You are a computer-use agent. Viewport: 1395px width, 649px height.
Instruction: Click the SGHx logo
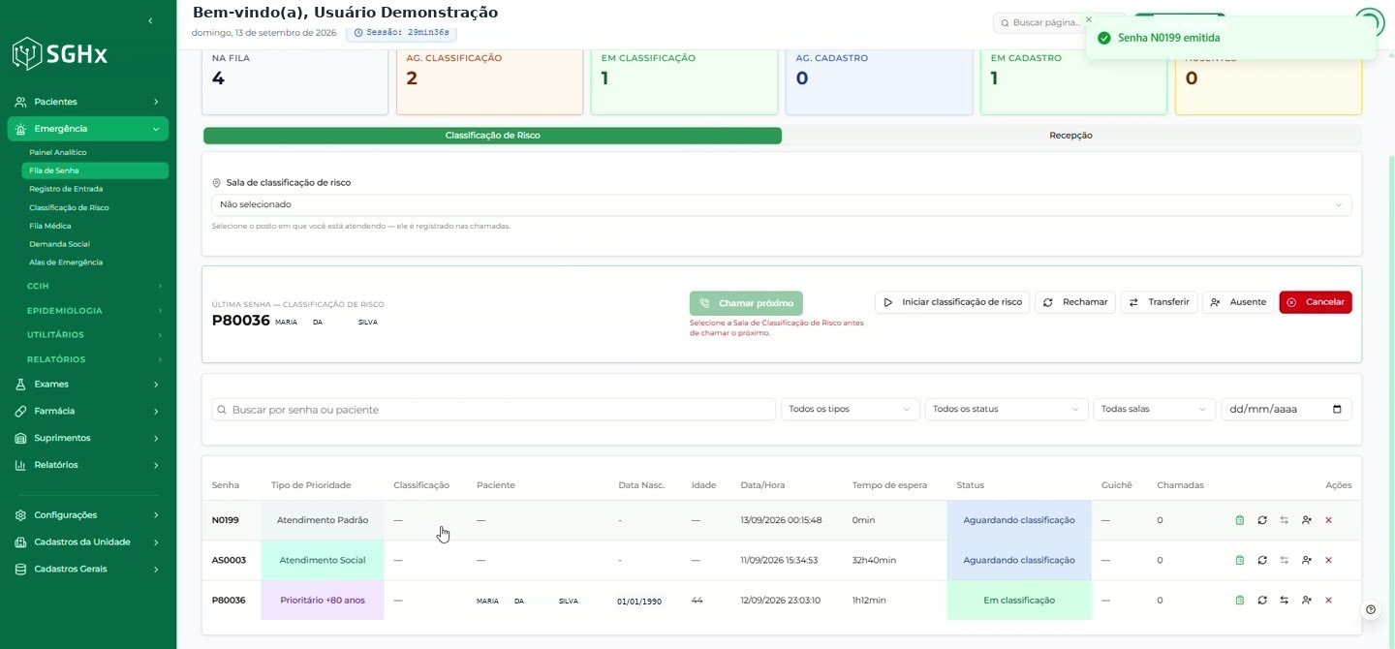point(60,53)
